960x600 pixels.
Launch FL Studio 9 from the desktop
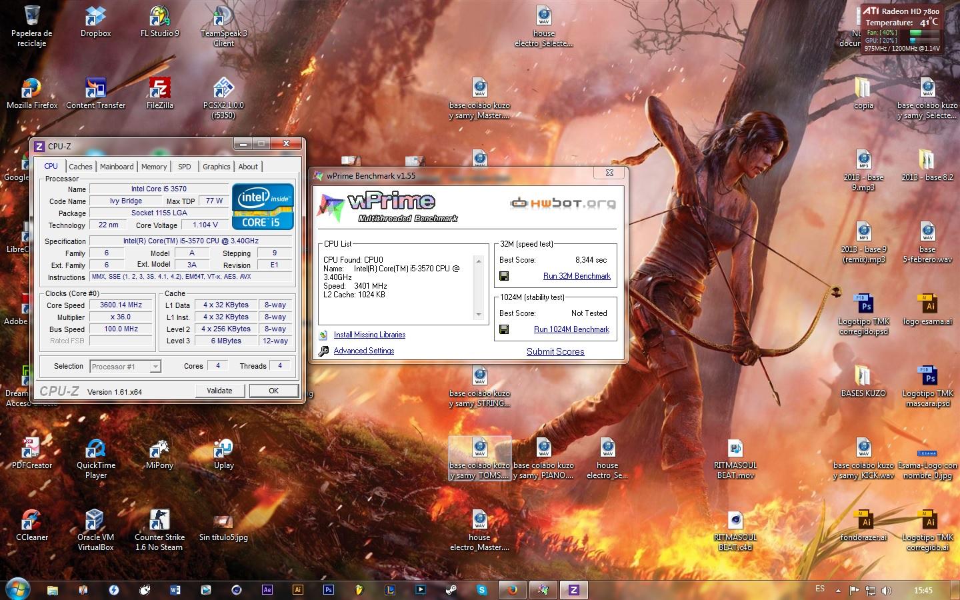159,21
